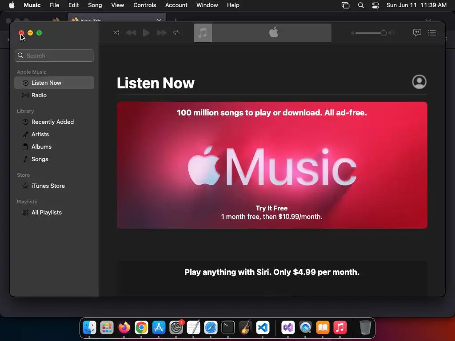455x341 pixels.
Task: Open Recently Added in Library
Action: 54,122
